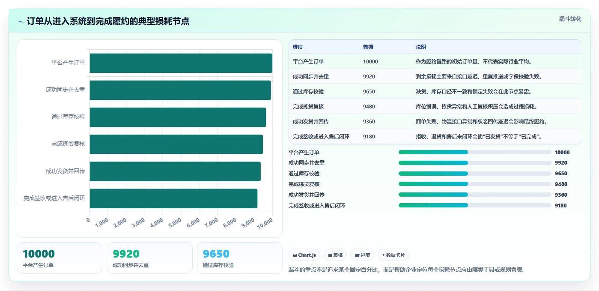Select the Chart.js chip

[304, 255]
